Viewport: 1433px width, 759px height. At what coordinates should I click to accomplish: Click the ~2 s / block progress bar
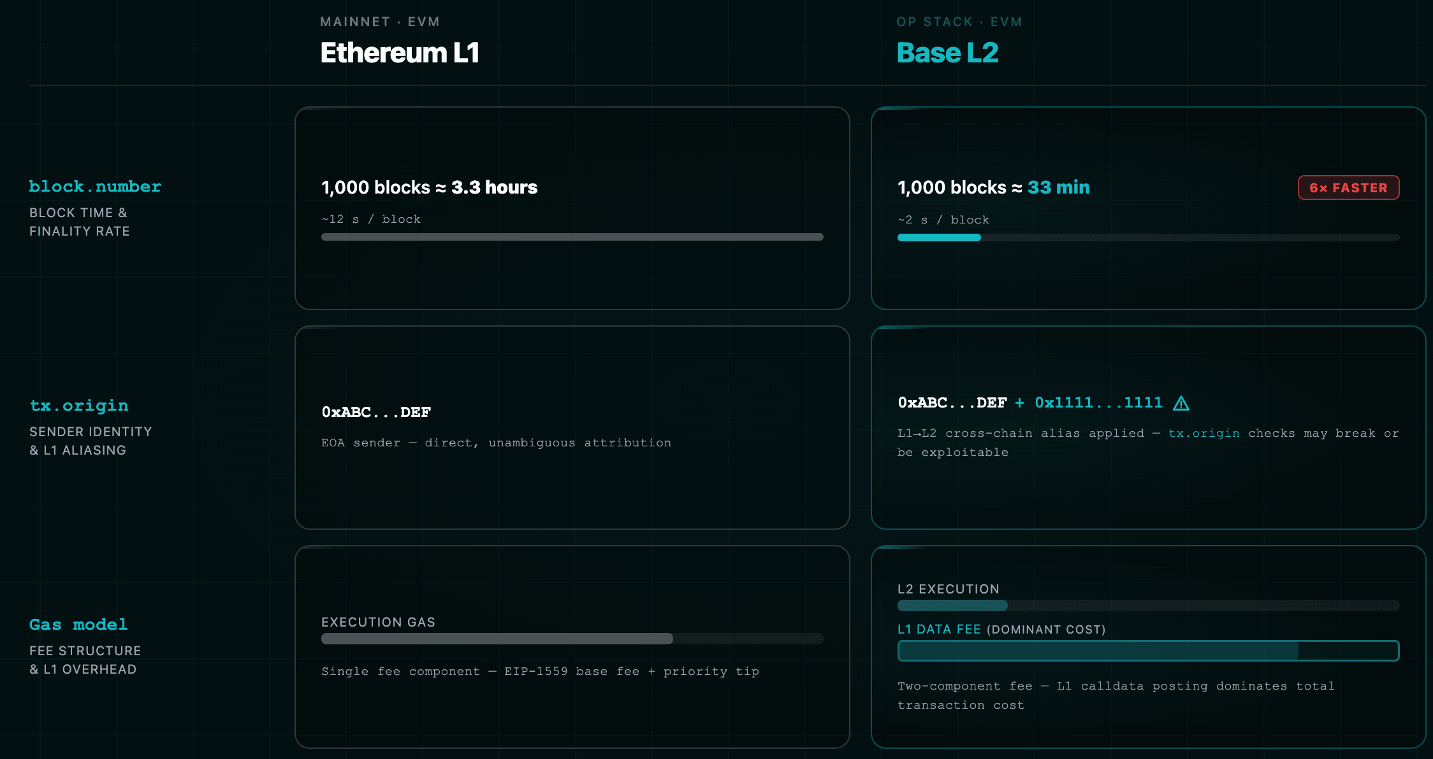point(1147,237)
